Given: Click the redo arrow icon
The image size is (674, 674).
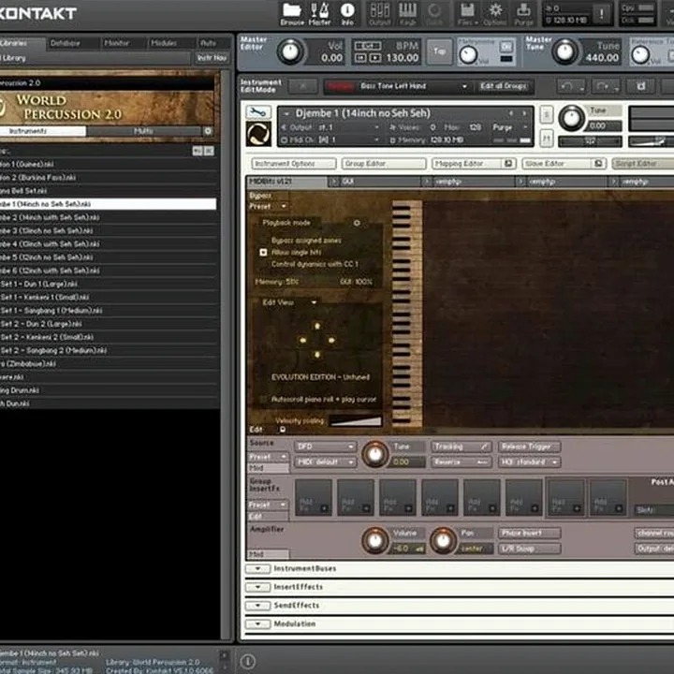Looking at the screenshot, I should pyautogui.click(x=606, y=86).
